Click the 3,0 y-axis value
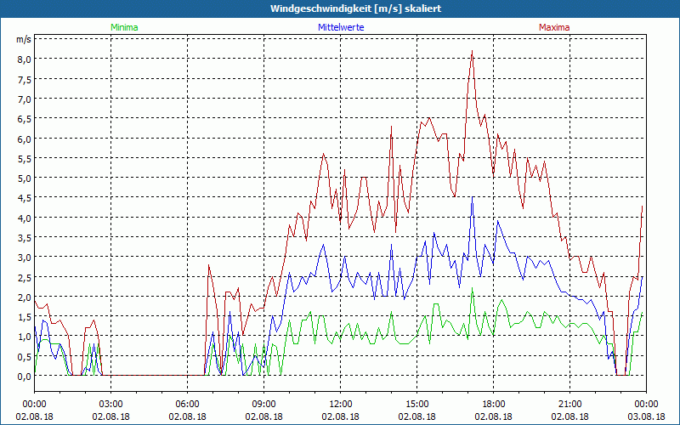Image resolution: width=680 pixels, height=425 pixels. point(24,258)
